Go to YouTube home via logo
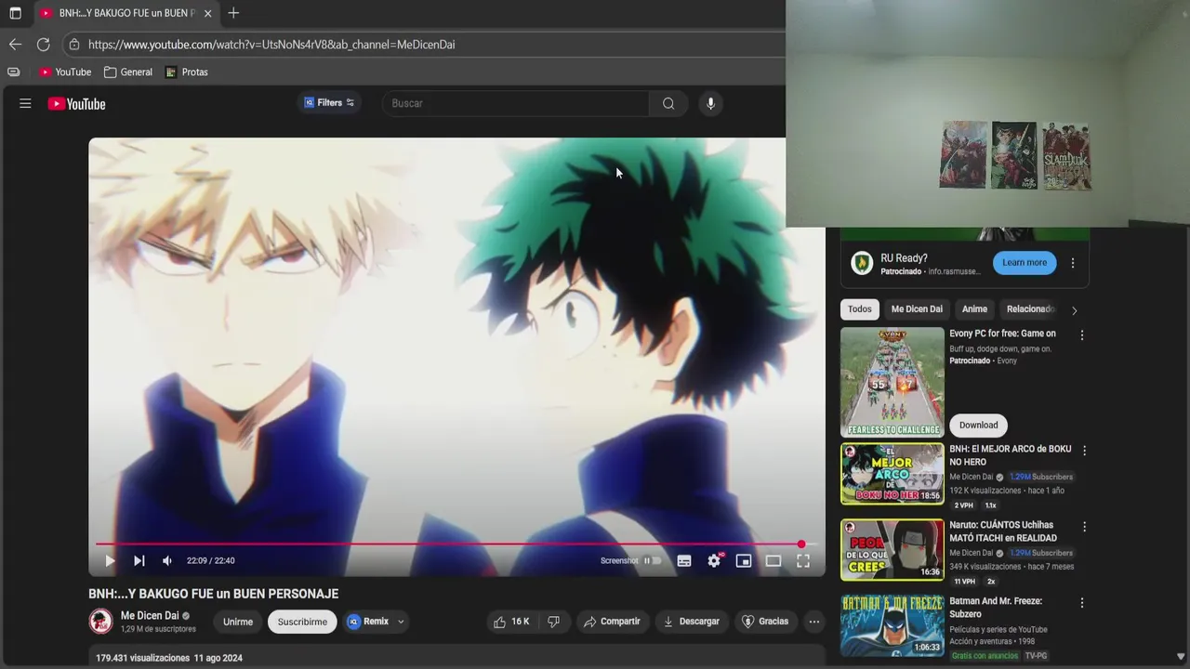The image size is (1190, 669). (77, 104)
